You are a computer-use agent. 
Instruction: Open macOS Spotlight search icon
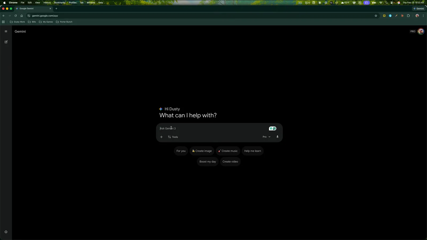click(x=386, y=3)
